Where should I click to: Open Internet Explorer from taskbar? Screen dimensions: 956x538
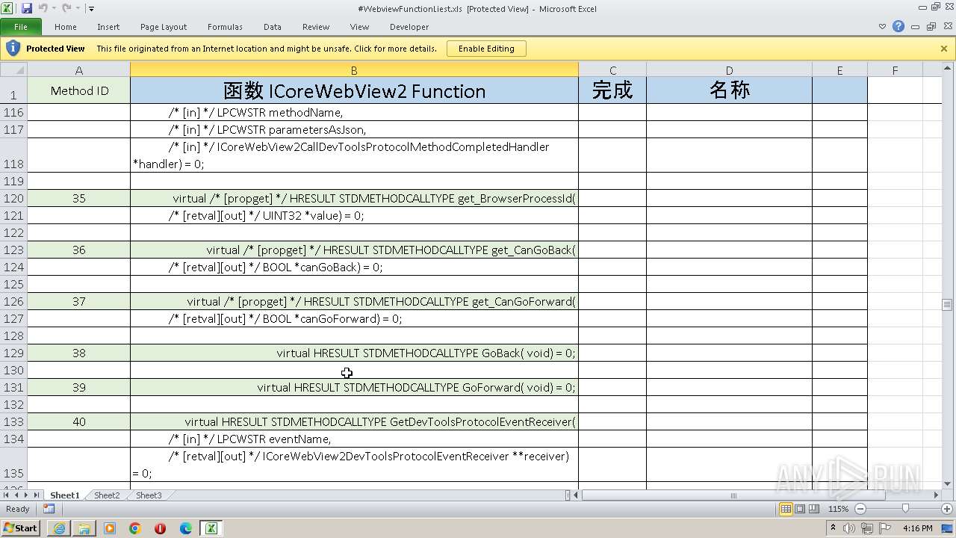click(59, 528)
